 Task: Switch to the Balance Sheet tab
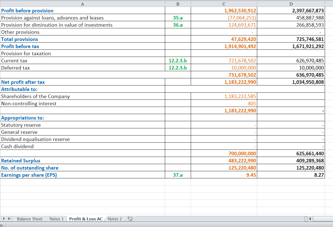29,219
